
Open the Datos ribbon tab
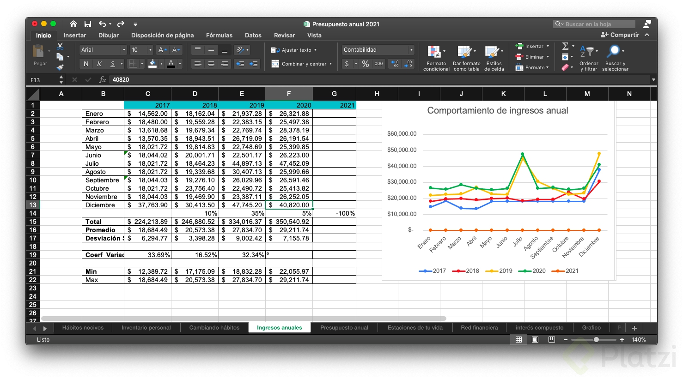[253, 36]
